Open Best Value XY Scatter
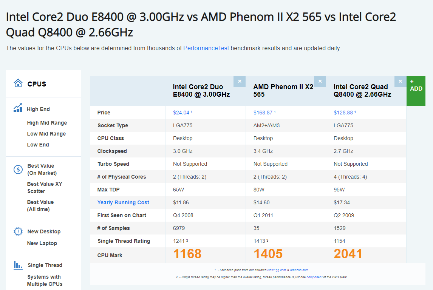 click(45, 188)
